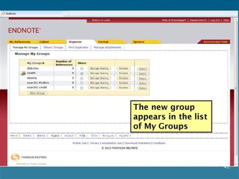Click the Thomson Reuters logo

[x=29, y=157]
